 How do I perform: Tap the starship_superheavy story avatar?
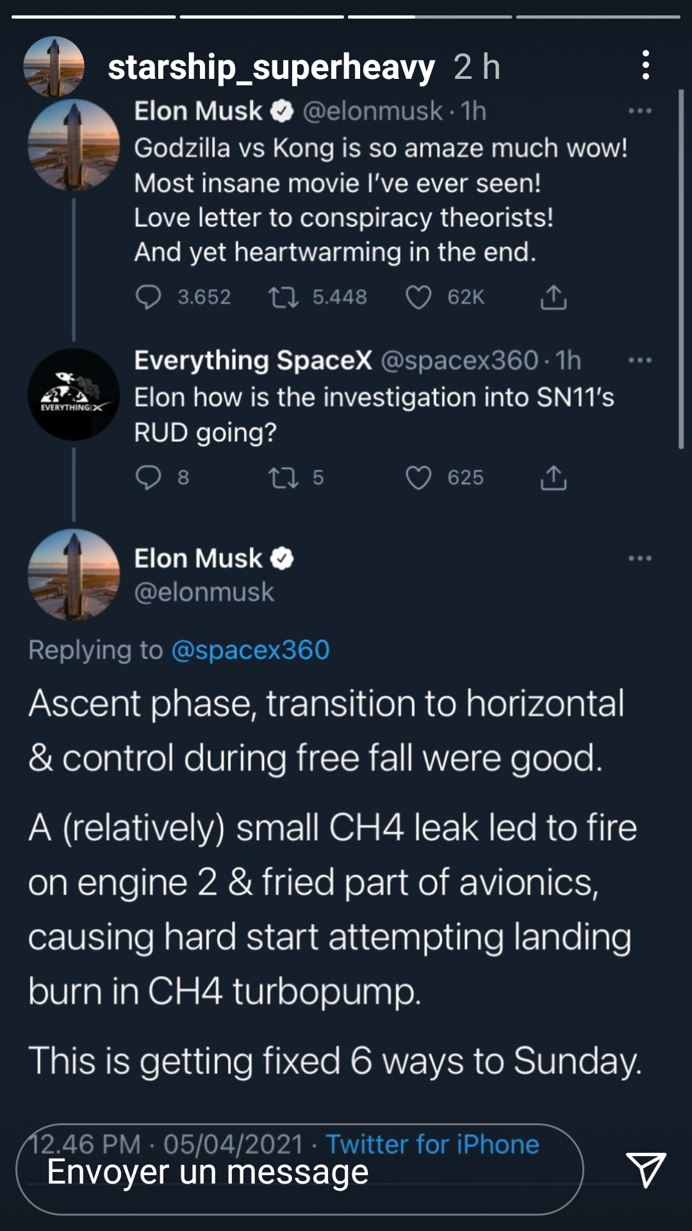54,67
